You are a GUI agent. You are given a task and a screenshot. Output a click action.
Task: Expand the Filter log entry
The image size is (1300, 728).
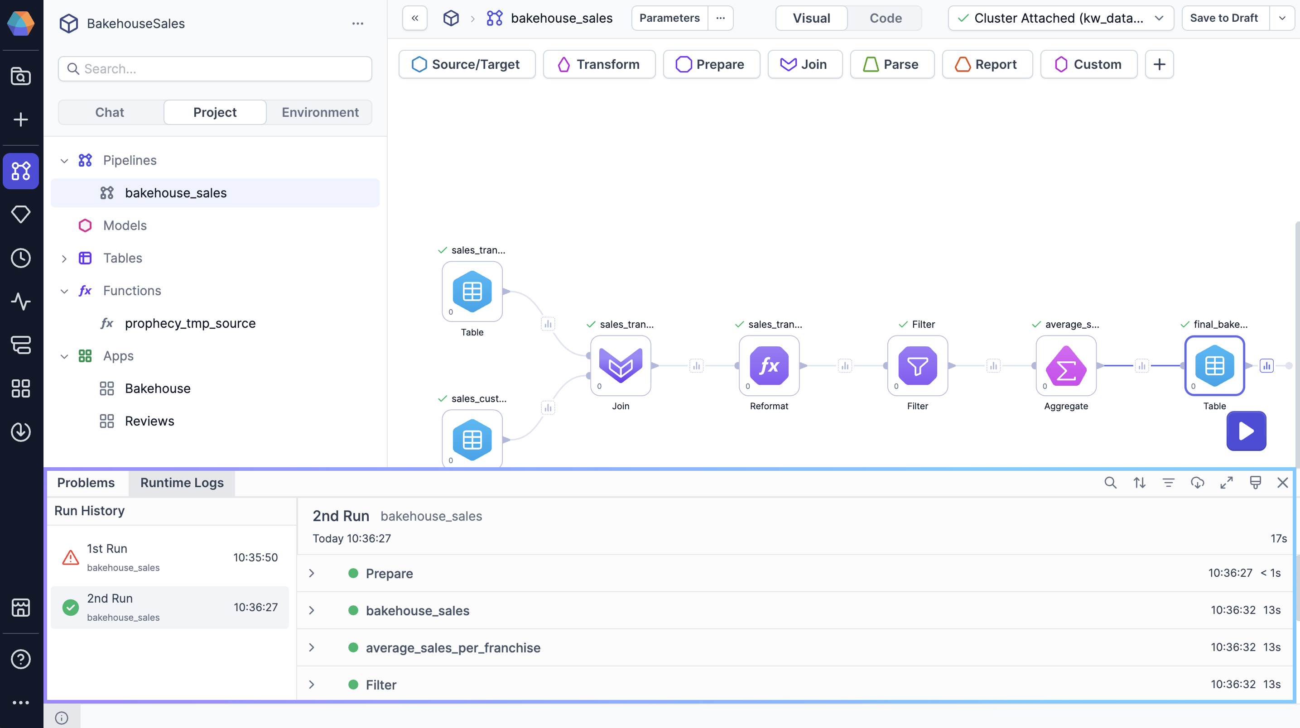click(x=311, y=685)
